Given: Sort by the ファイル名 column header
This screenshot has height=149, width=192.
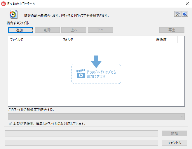Looking at the screenshot, I should 34,40.
